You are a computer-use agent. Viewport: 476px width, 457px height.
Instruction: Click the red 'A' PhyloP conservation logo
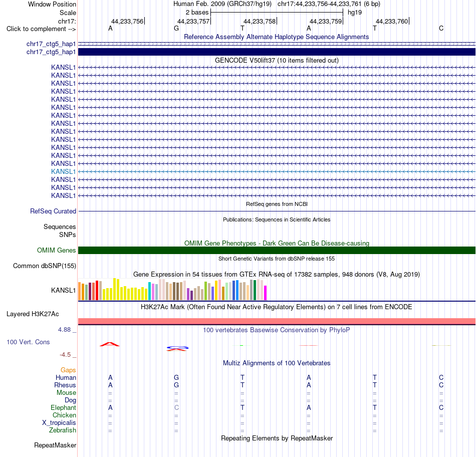click(110, 344)
